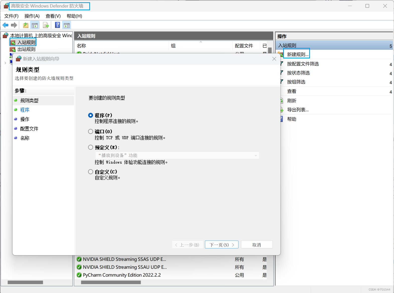Select NVIDIA SHIELD Streaming SSAS UDP rule
The image size is (394, 293).
[124, 259]
